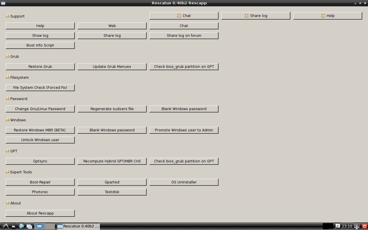Click the About section heading
Screen dimensions: 368x230
14,203
